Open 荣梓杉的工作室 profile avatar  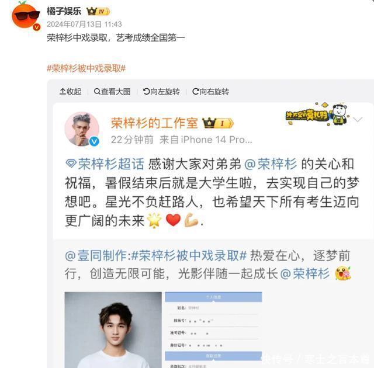pyautogui.click(x=82, y=129)
